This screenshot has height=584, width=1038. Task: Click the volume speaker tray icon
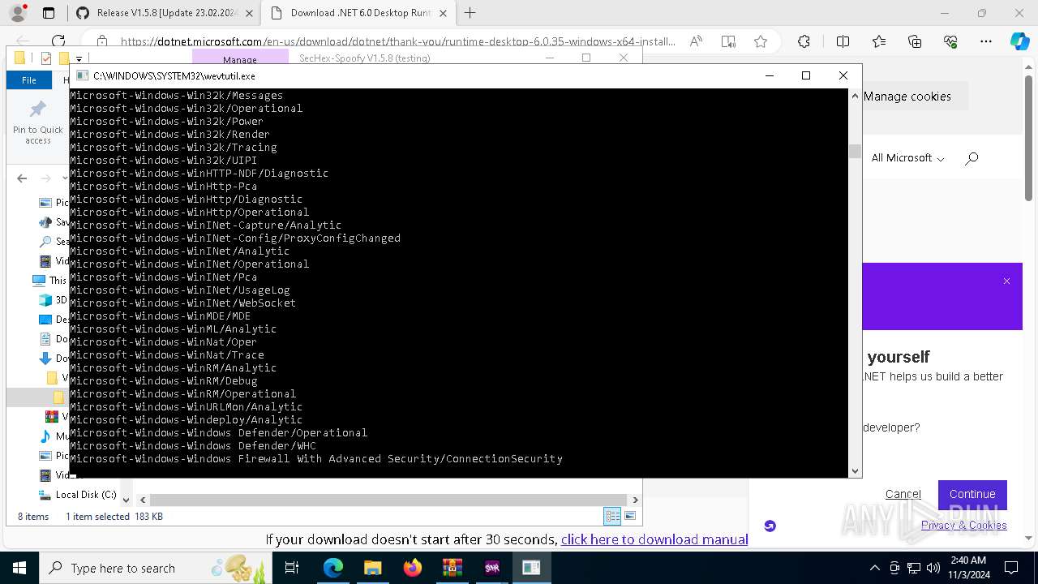click(x=933, y=568)
